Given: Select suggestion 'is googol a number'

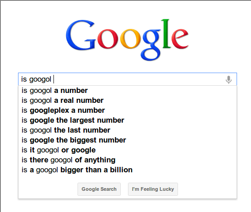Looking at the screenshot, I should click(x=128, y=91).
